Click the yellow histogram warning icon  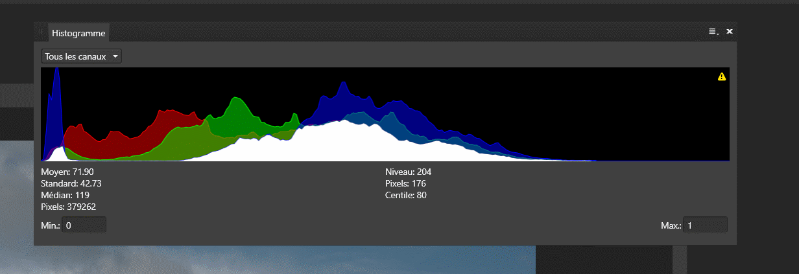tap(722, 76)
